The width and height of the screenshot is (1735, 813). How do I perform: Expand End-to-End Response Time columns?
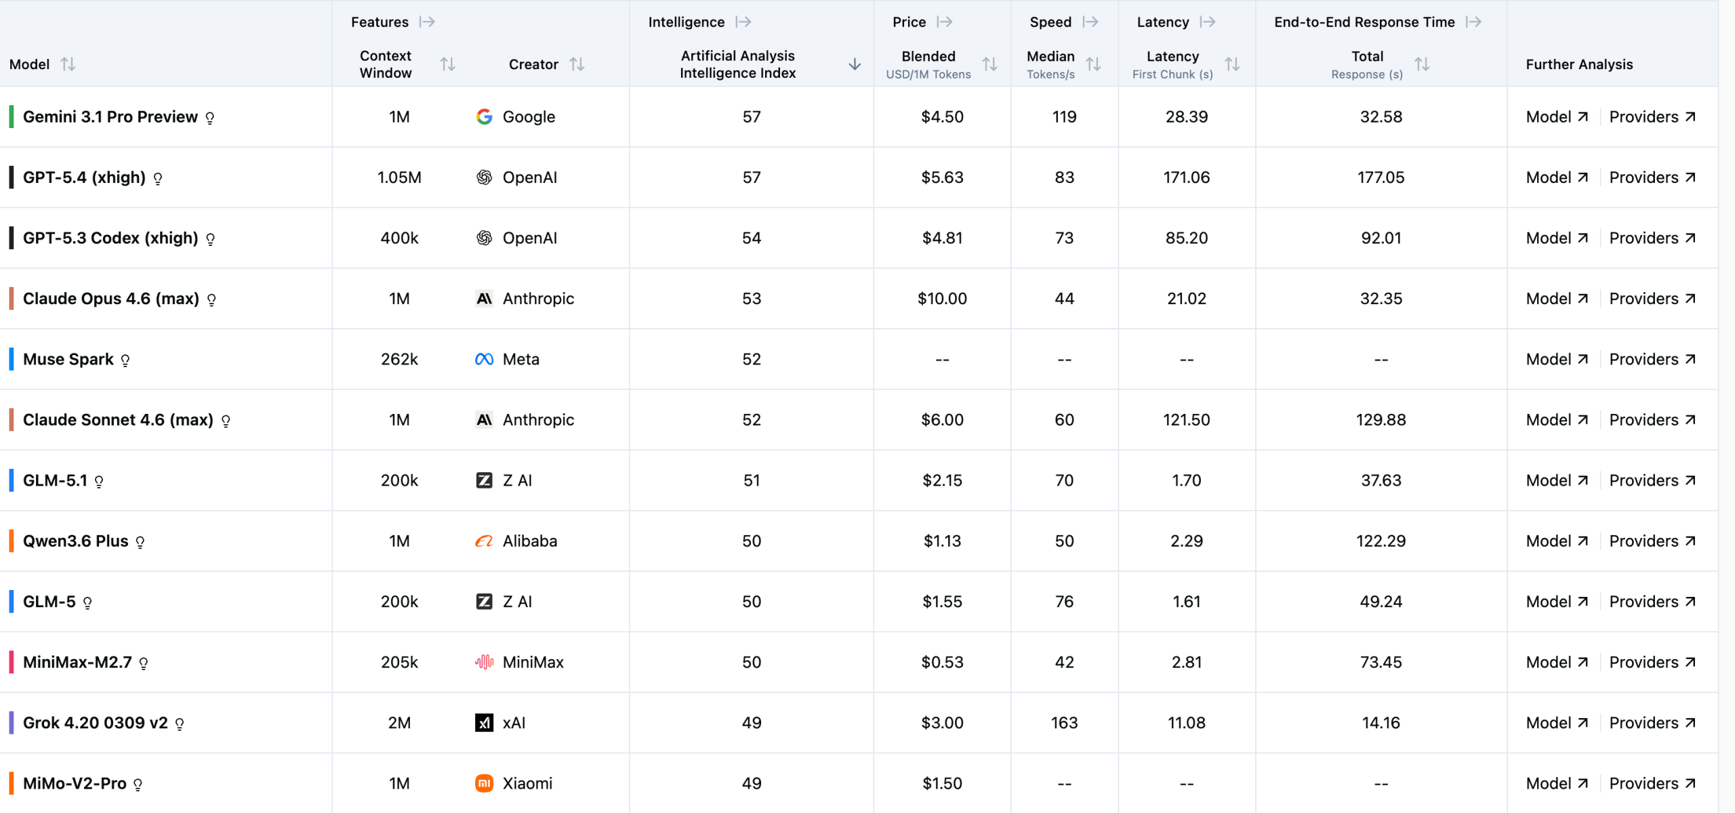tap(1473, 22)
